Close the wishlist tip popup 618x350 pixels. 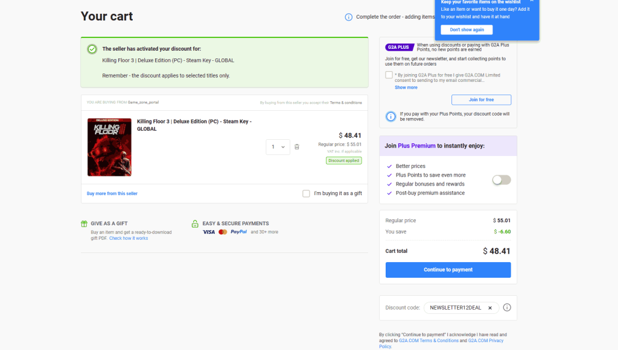pos(532,1)
